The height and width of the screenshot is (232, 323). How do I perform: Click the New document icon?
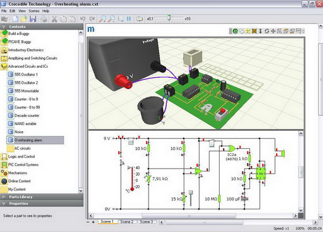click(15, 19)
